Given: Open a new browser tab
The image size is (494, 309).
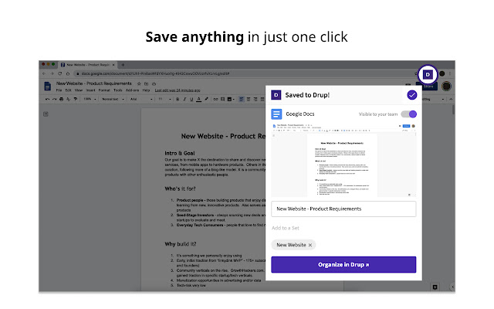Looking at the screenshot, I should 123,65.
